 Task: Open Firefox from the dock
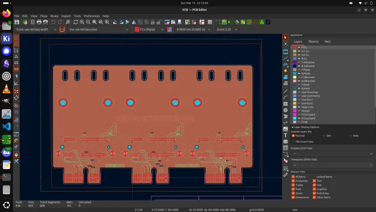coord(6,13)
